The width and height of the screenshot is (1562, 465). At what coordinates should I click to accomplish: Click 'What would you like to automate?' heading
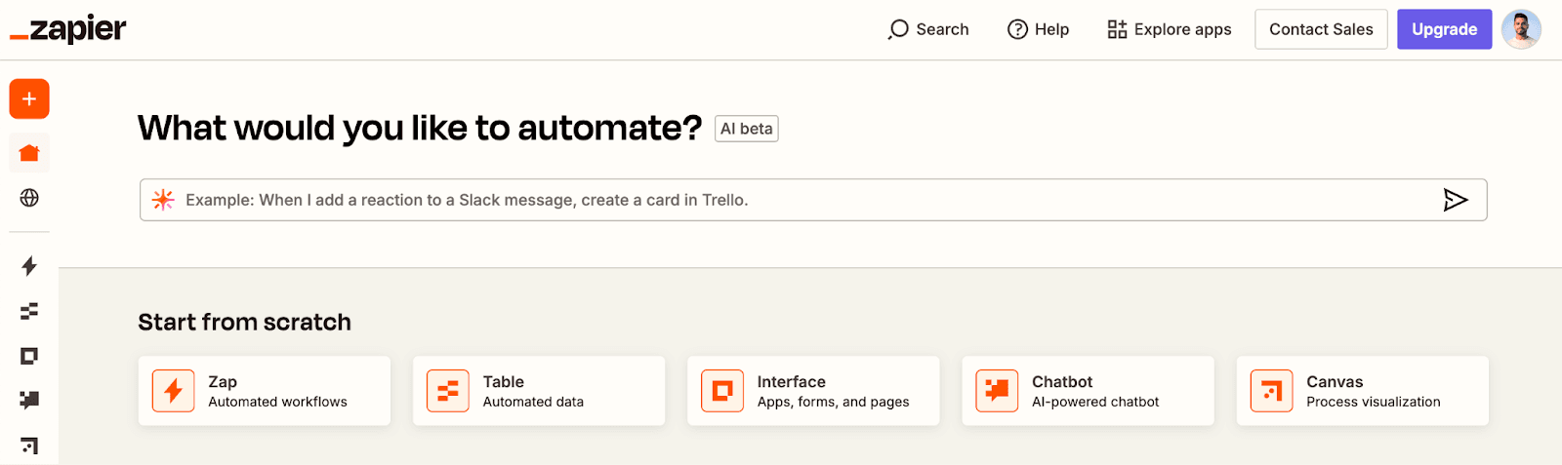coord(420,128)
